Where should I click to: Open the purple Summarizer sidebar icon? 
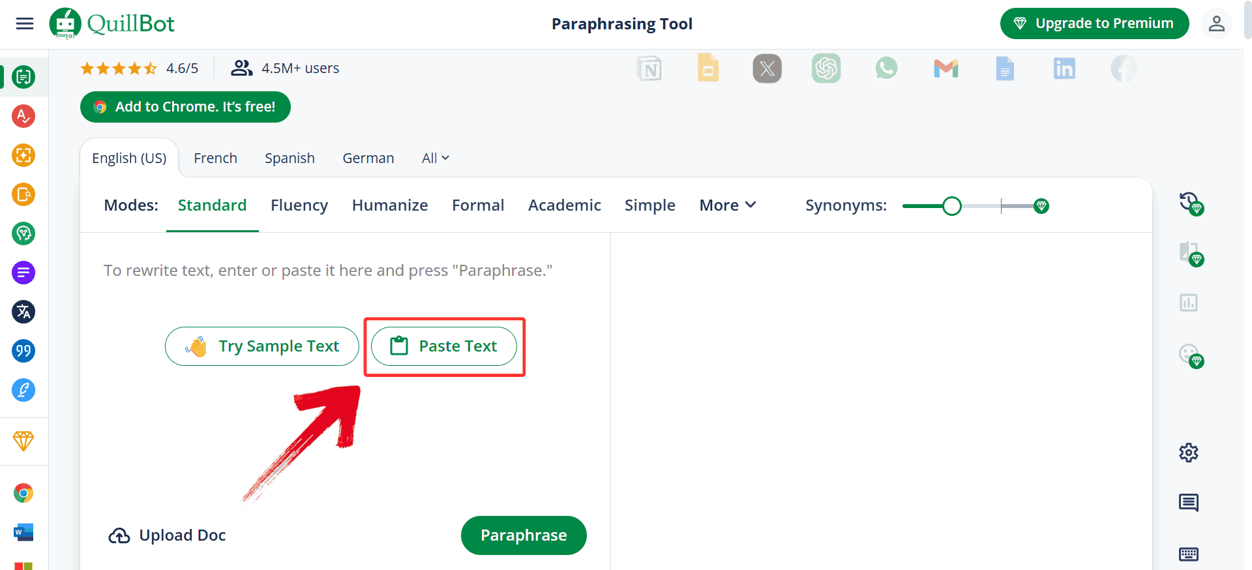point(23,273)
